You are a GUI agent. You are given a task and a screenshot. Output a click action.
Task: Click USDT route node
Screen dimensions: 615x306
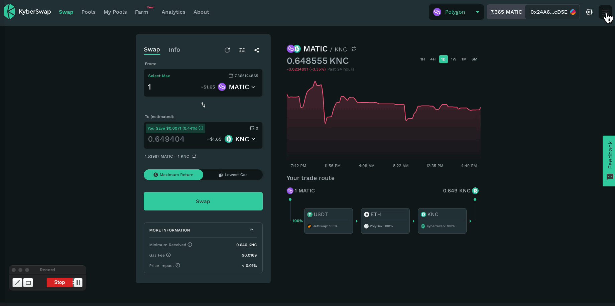click(328, 221)
